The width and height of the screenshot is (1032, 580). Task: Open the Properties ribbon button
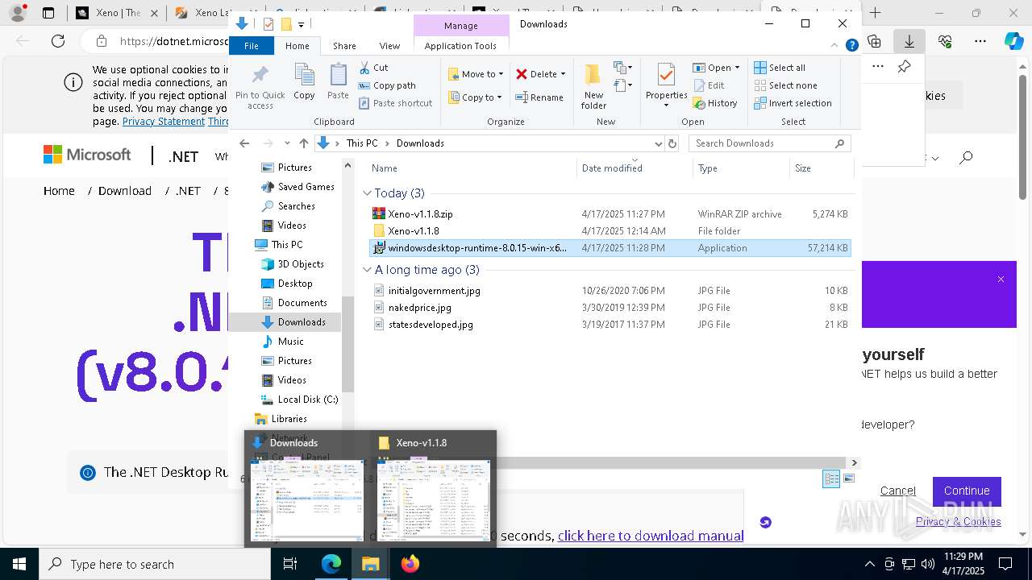point(666,85)
